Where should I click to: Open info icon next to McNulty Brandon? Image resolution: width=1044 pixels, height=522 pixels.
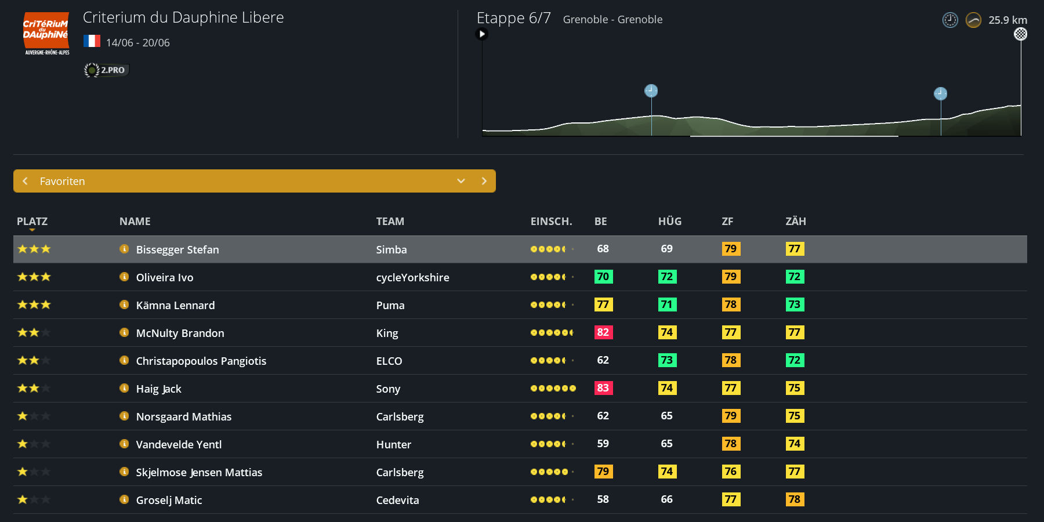click(x=124, y=332)
